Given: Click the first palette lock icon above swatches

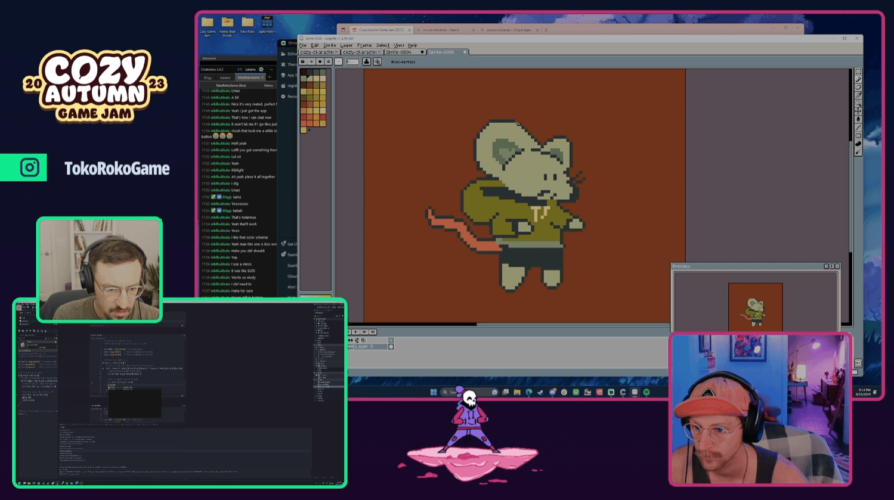Looking at the screenshot, I should (303, 61).
